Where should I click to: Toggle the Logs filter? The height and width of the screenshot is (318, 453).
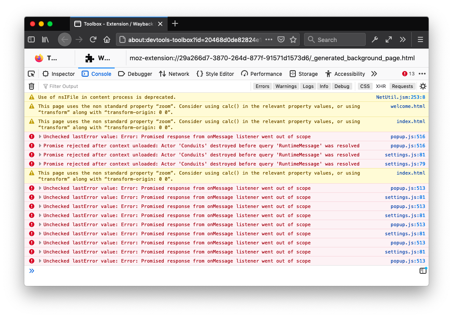308,86
